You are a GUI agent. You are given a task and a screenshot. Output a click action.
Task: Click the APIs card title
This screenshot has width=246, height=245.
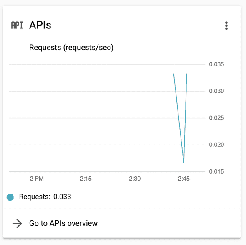[x=40, y=25]
